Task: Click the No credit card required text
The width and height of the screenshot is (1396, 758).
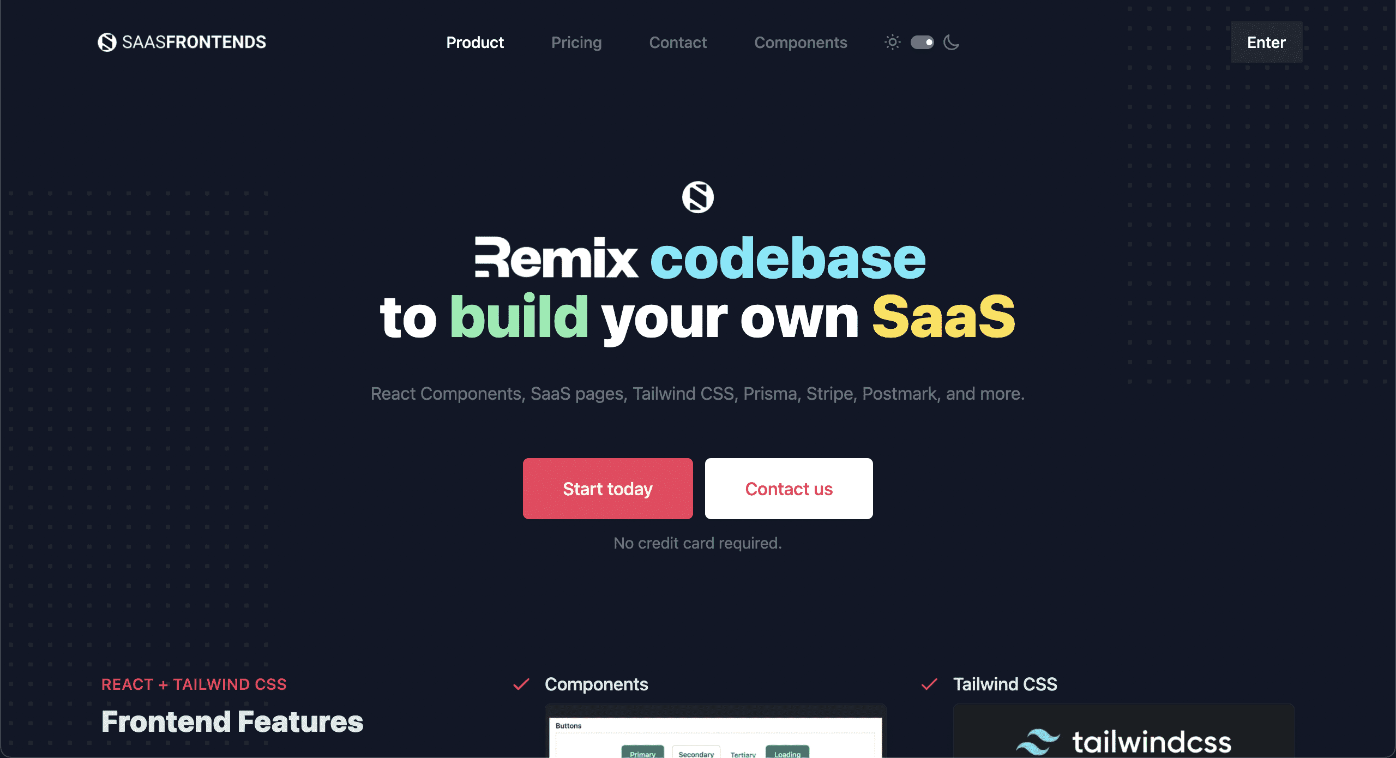Action: pyautogui.click(x=697, y=543)
